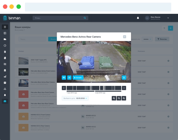Open the cameras section in sidebar
Image resolution: width=178 pixels, height=140 pixels.
[5, 101]
